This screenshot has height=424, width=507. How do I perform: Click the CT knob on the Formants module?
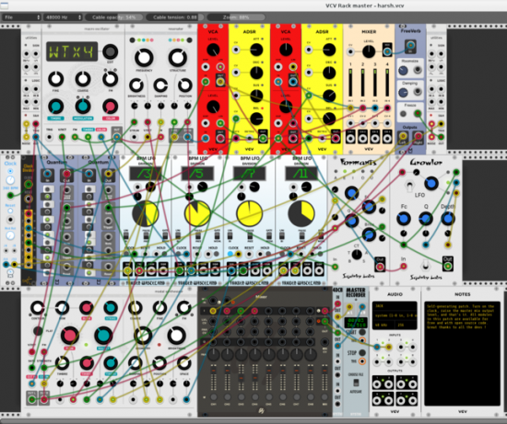pos(357,255)
